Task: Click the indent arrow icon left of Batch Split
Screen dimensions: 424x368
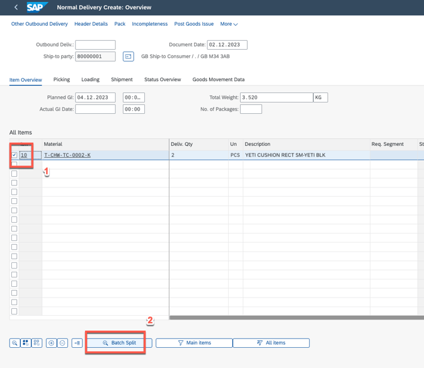Action: click(x=77, y=343)
